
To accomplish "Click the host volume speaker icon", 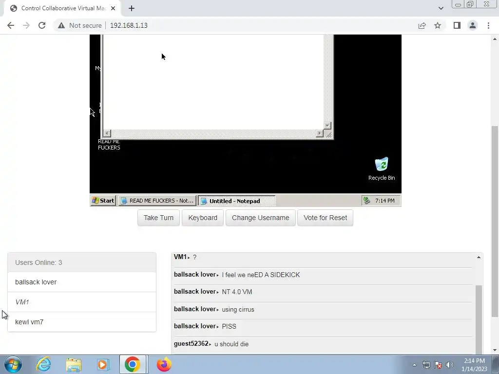I will click(x=450, y=365).
